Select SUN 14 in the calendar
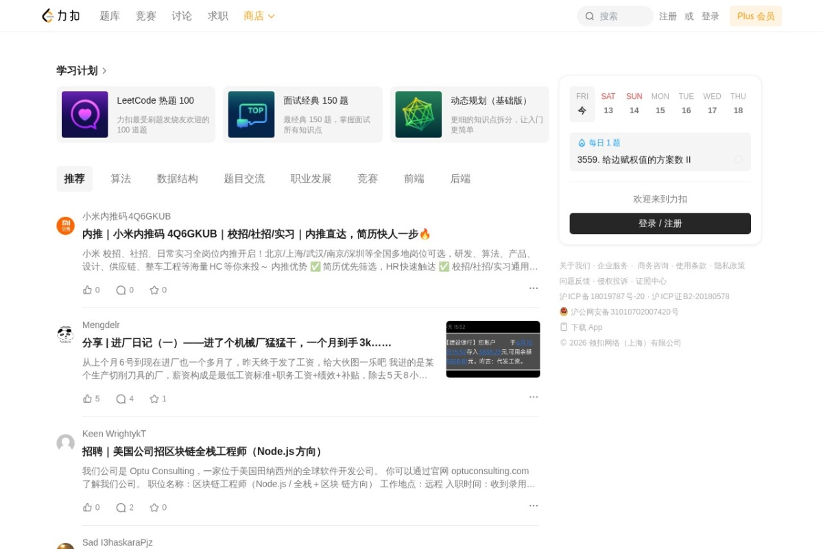 634,104
